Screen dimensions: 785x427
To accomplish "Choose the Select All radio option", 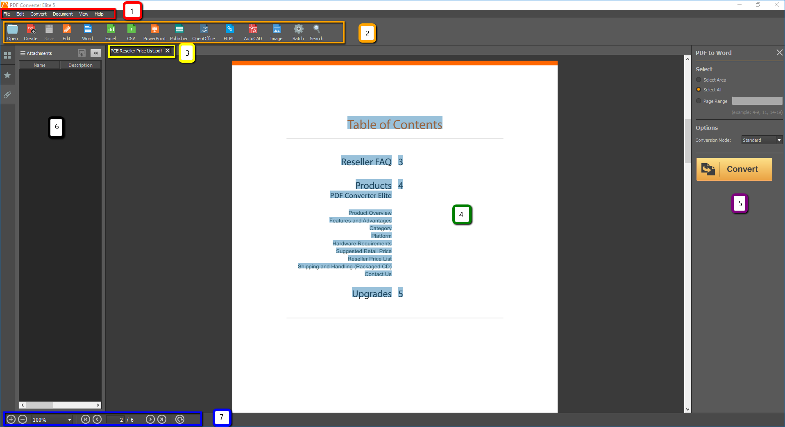I will (699, 90).
